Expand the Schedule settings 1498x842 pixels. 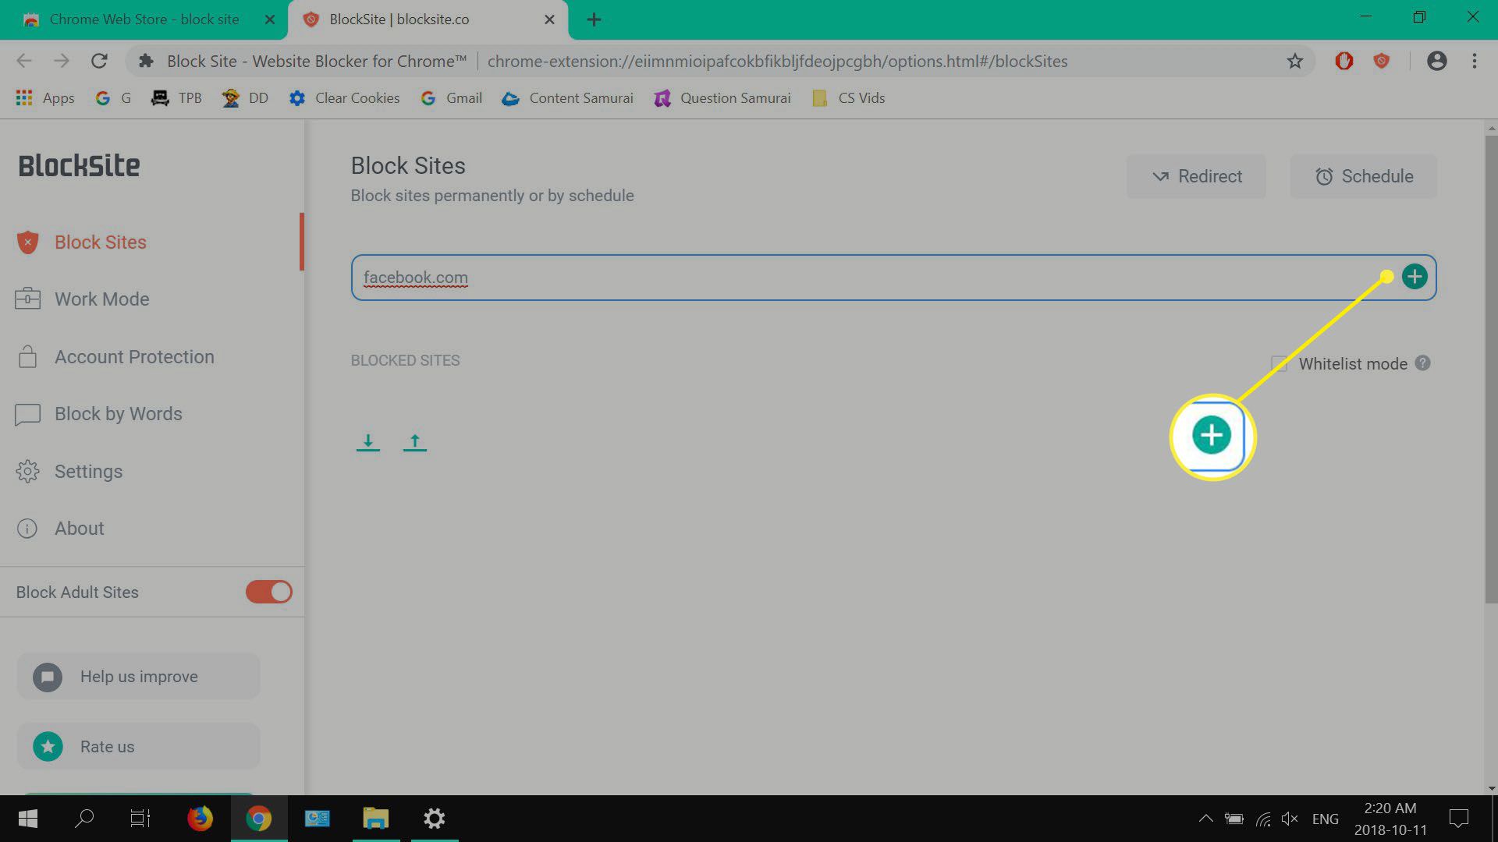coord(1365,175)
